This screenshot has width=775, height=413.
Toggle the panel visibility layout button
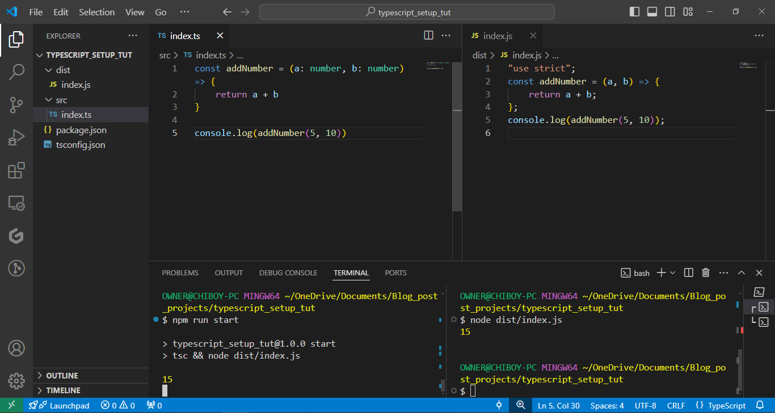coord(652,12)
